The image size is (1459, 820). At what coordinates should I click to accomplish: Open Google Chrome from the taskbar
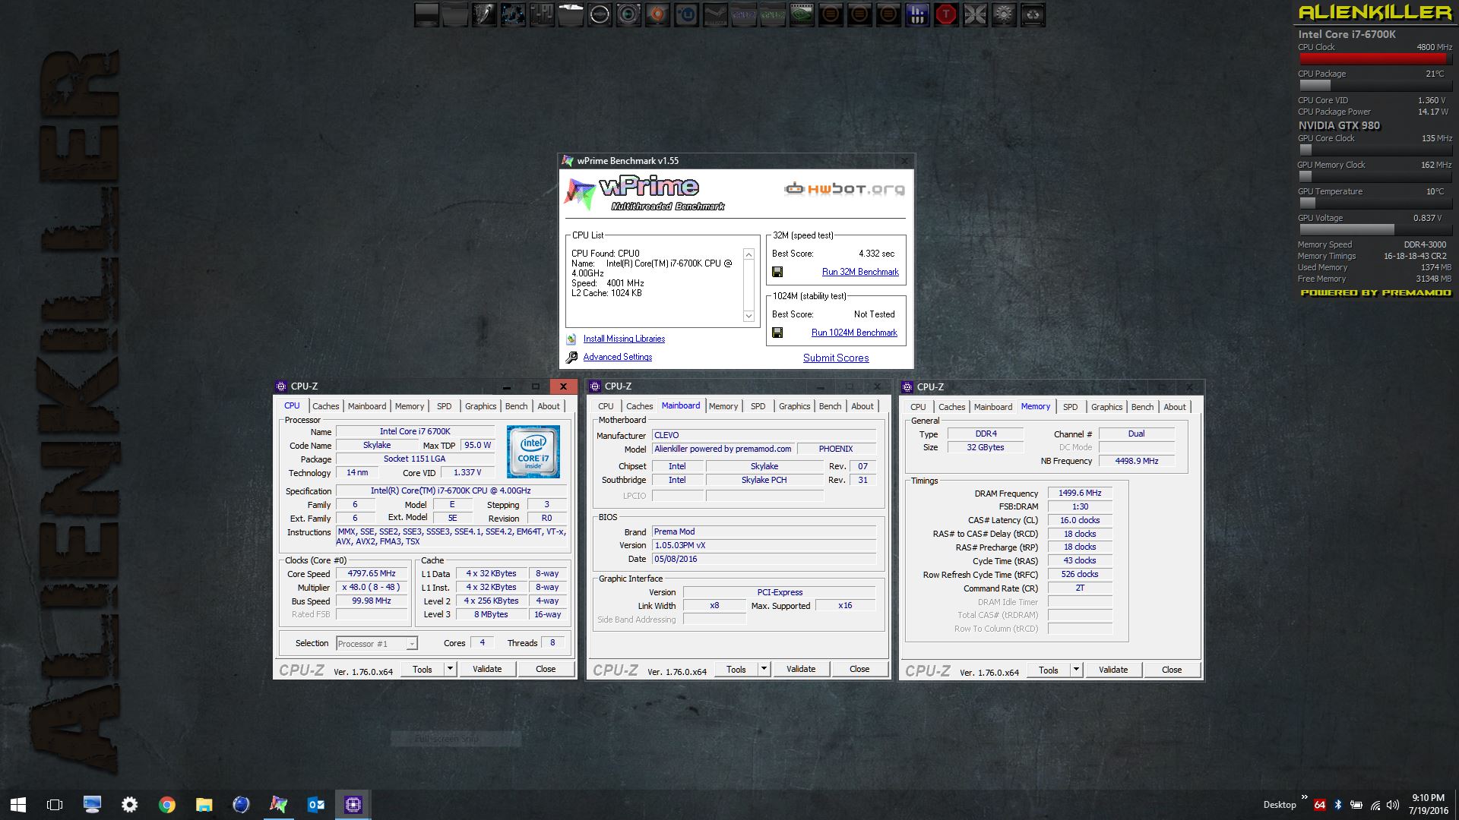point(167,805)
